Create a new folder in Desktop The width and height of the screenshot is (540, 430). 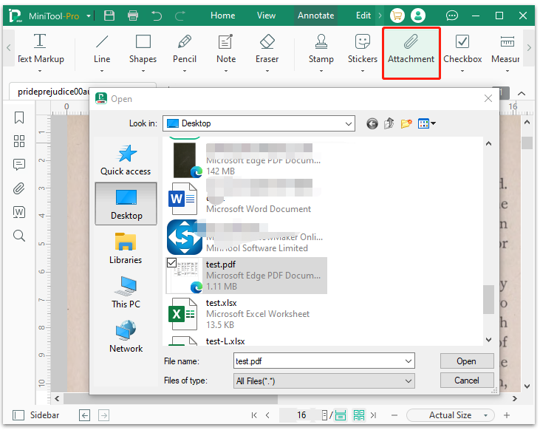(406, 123)
